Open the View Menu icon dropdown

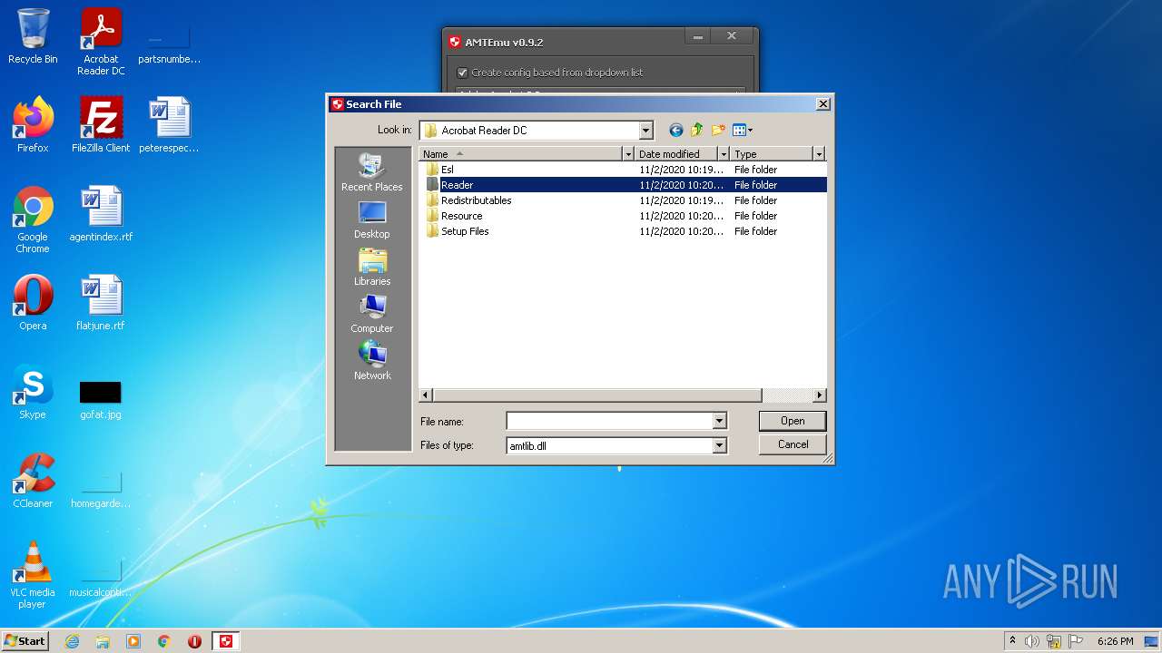743,131
